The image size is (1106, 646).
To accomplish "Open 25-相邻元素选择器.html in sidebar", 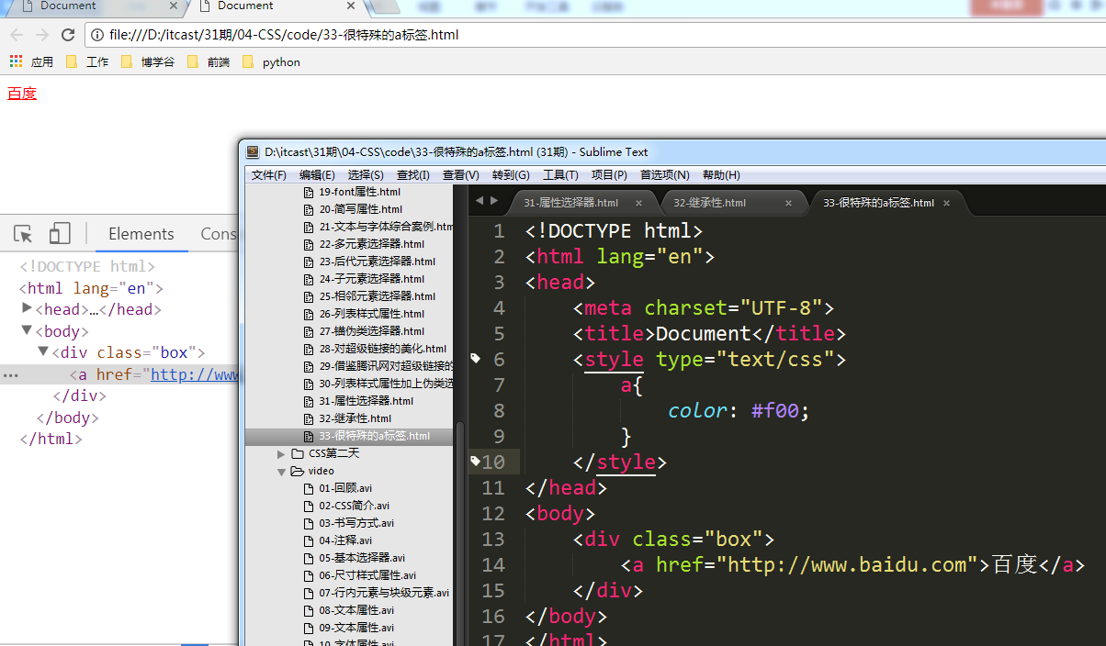I will pyautogui.click(x=377, y=296).
